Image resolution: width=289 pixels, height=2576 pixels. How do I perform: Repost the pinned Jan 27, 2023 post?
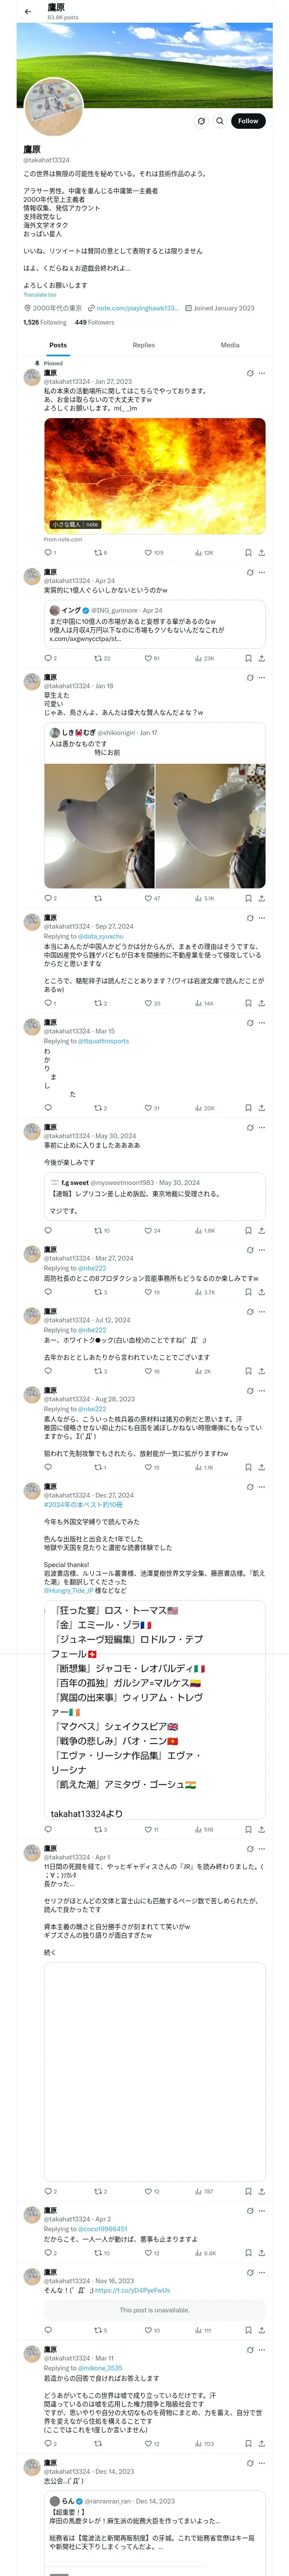tap(98, 553)
